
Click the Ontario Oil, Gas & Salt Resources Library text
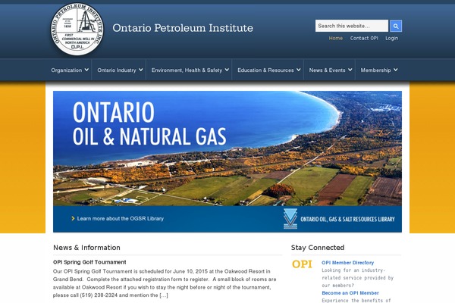coord(347,219)
